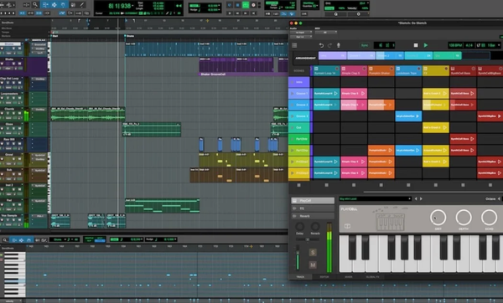Click the Drums marker in timeline
503x303 pixels.
click(130, 36)
